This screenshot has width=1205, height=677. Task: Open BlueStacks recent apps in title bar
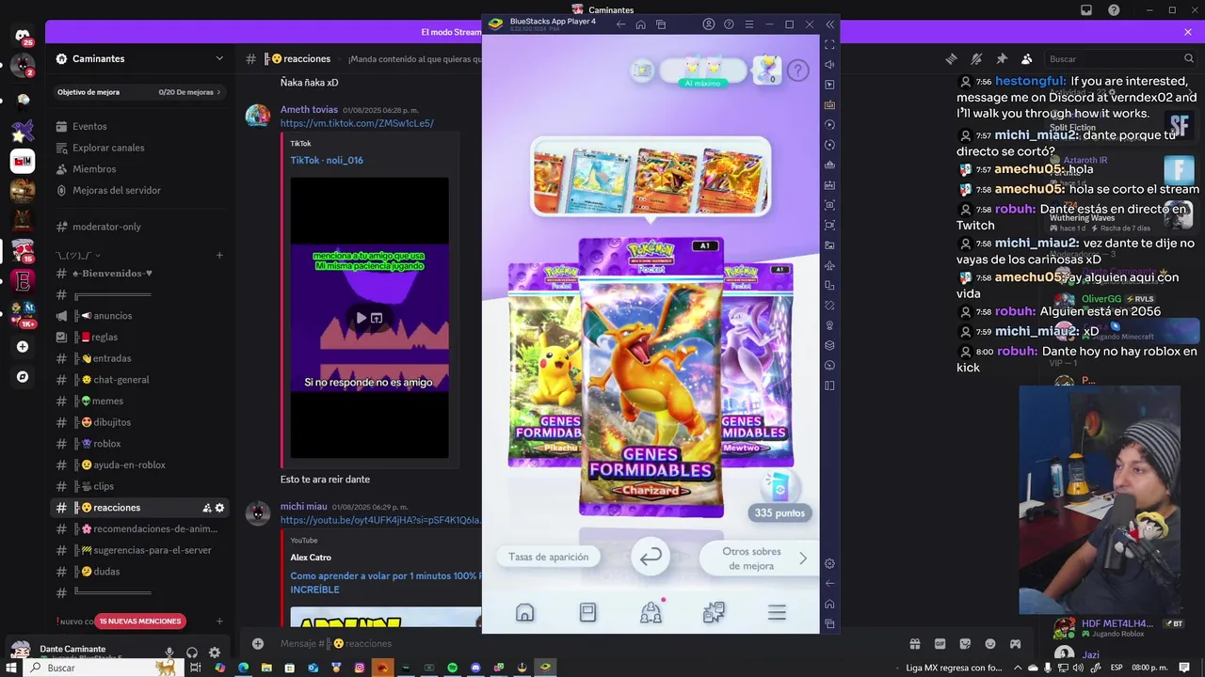pyautogui.click(x=661, y=24)
